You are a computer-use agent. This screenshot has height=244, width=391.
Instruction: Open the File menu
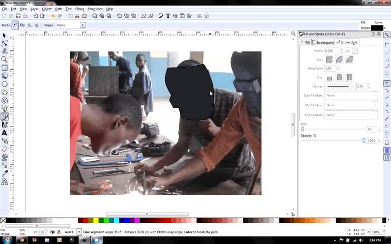pyautogui.click(x=5, y=9)
